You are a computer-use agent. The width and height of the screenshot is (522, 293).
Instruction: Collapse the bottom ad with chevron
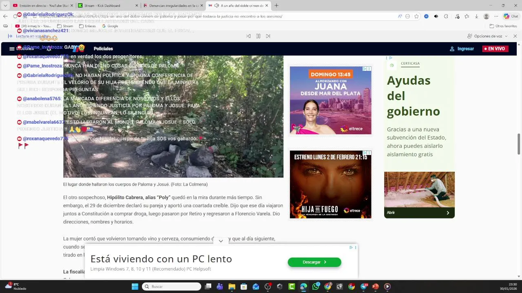(x=221, y=241)
